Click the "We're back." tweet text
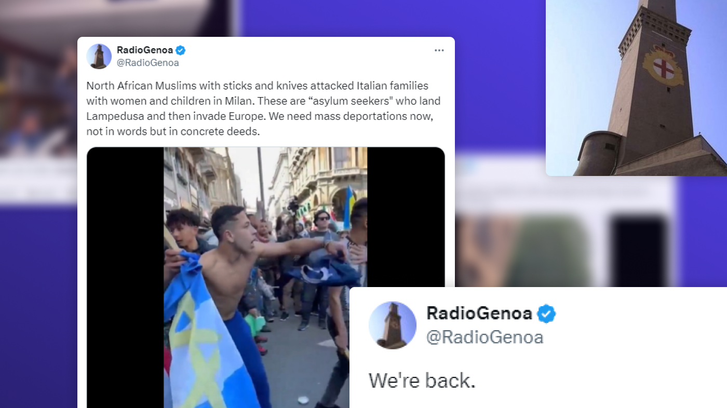Screen dimensions: 727x408 point(422,381)
